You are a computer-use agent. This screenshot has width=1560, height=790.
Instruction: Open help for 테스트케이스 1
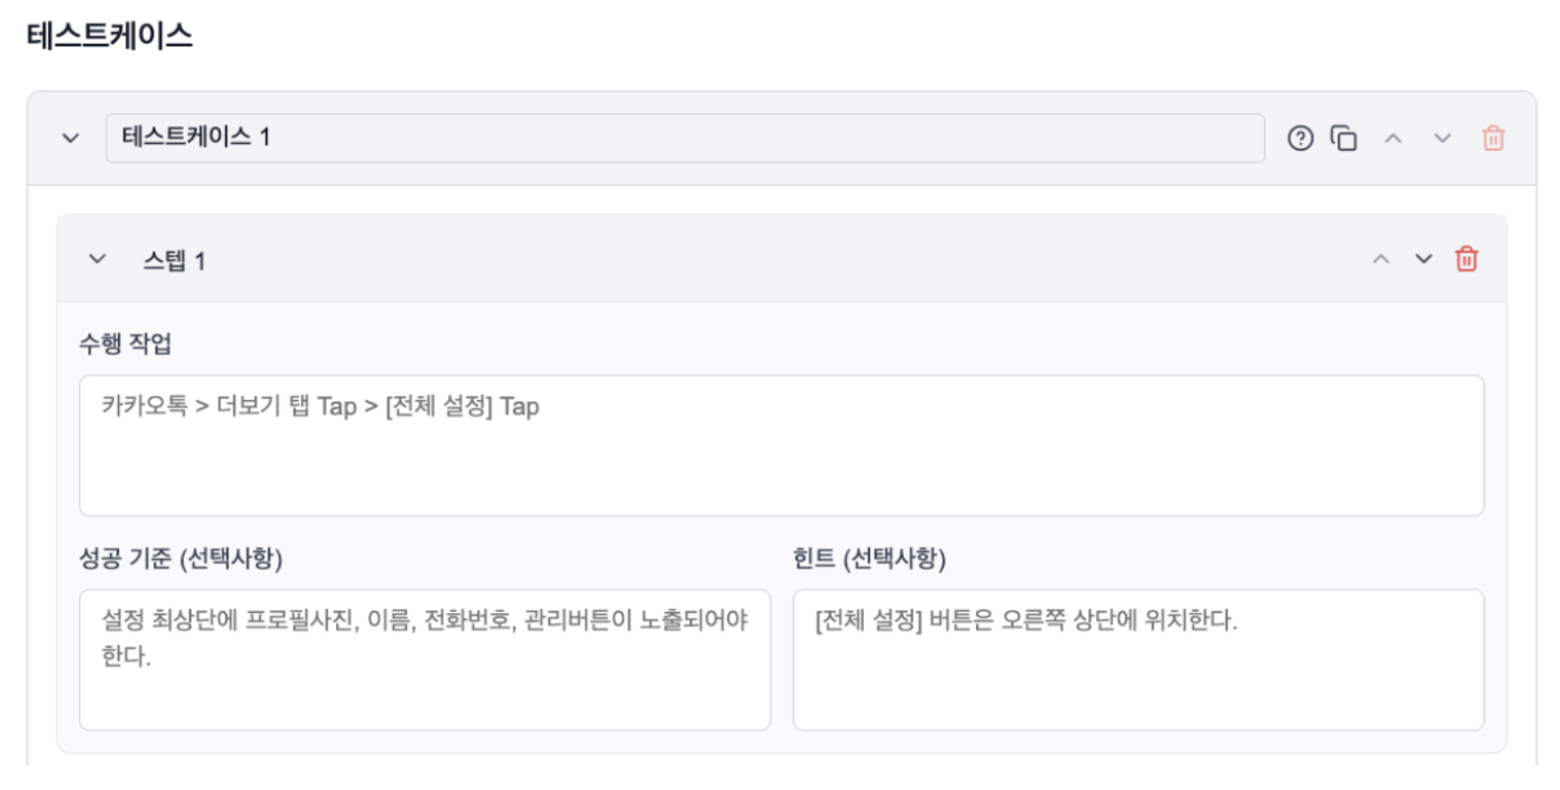tap(1300, 138)
